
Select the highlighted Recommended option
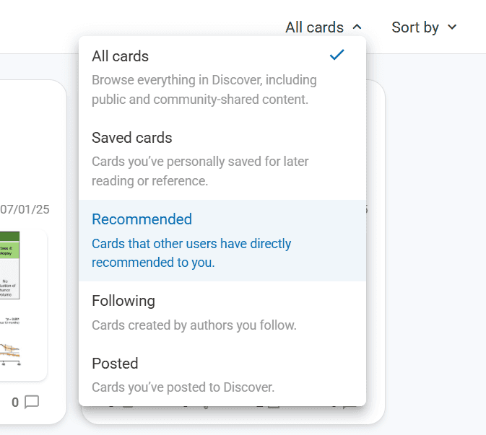coord(142,219)
